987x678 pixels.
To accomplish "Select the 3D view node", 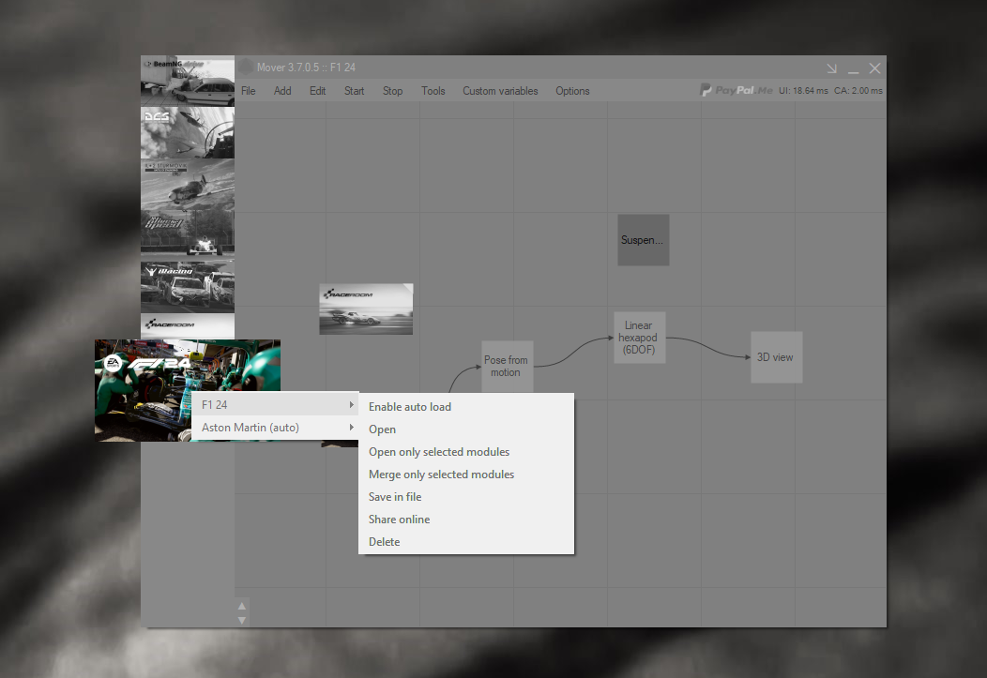I will click(776, 357).
